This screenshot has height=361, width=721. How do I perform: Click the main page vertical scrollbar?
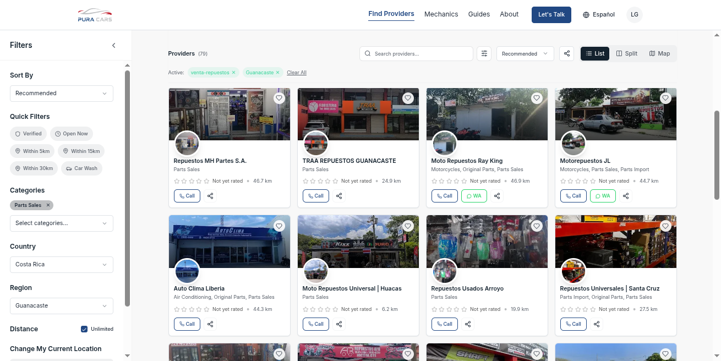point(717,154)
